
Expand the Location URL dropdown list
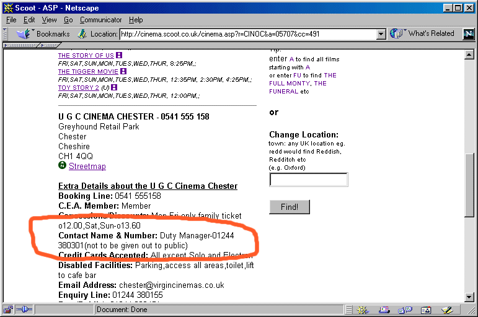tap(381, 35)
